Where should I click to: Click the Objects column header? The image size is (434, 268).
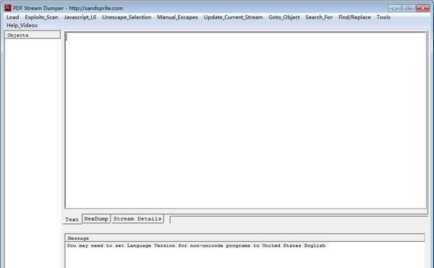coord(33,35)
